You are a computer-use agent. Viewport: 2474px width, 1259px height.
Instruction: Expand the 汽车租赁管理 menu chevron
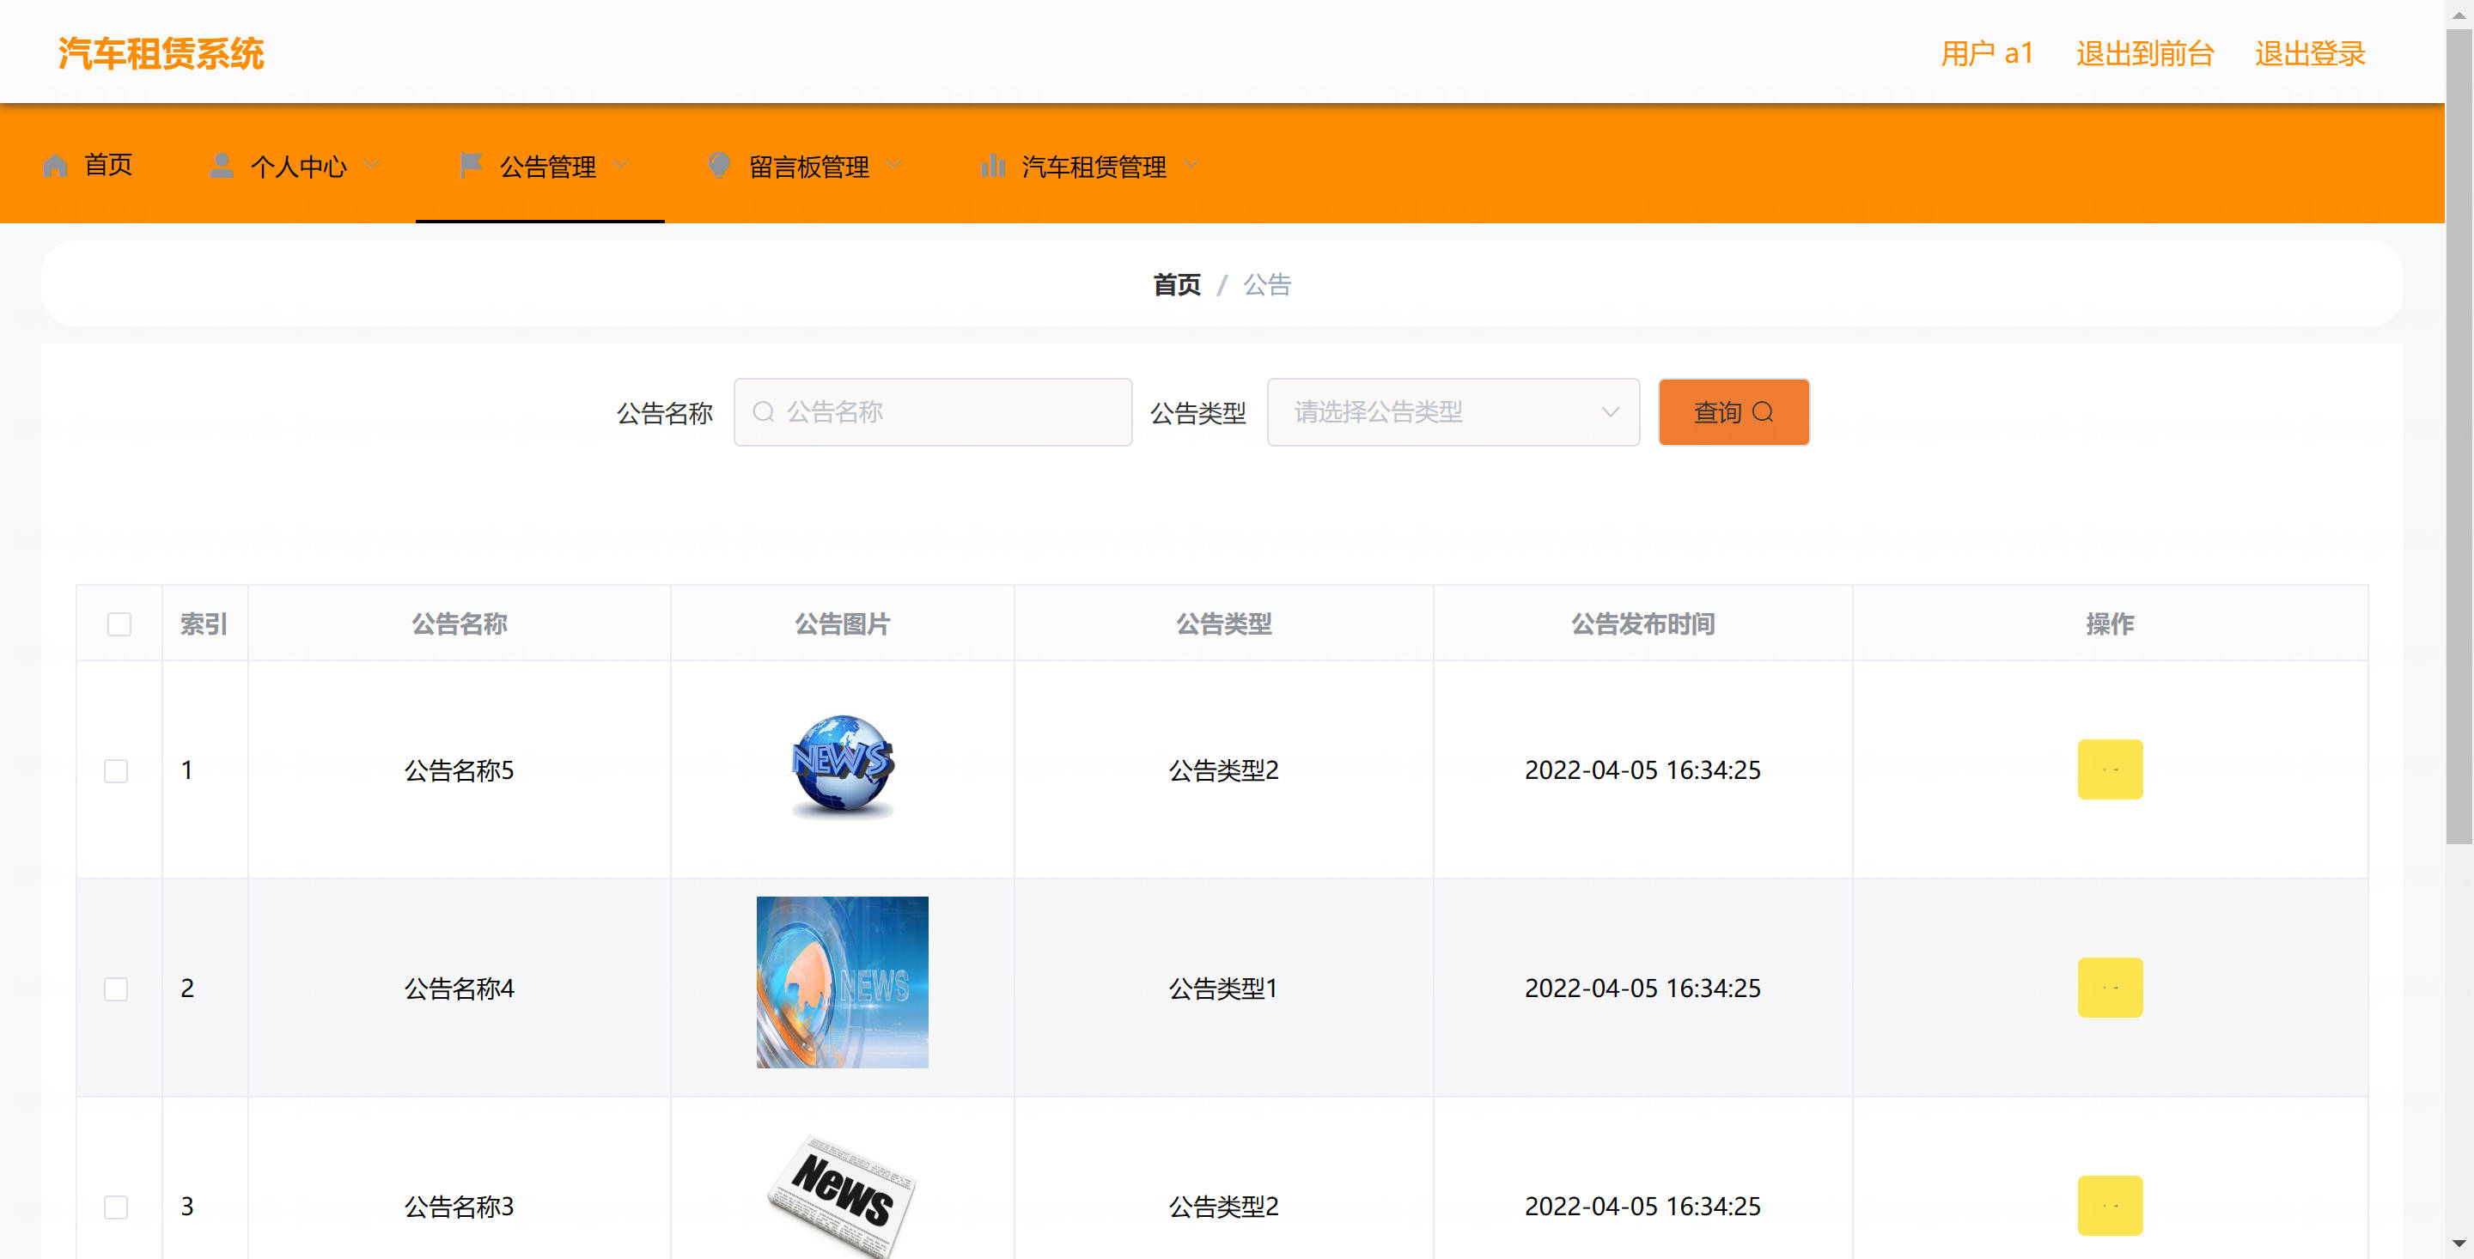(1191, 164)
